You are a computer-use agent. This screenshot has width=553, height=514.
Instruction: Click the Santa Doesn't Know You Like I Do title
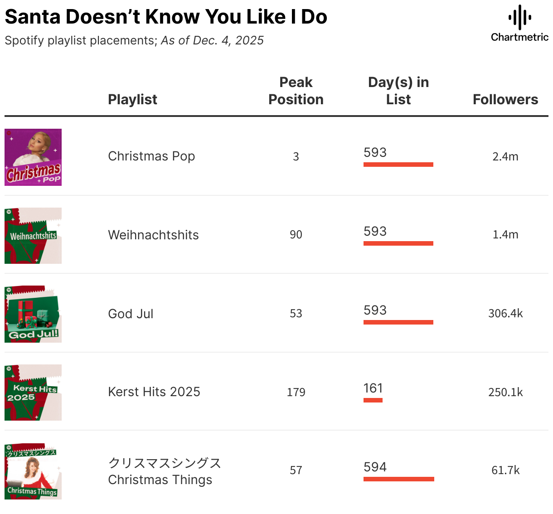(166, 17)
